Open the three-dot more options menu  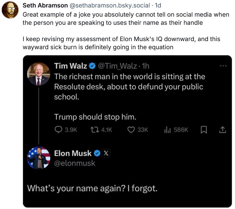223,66
